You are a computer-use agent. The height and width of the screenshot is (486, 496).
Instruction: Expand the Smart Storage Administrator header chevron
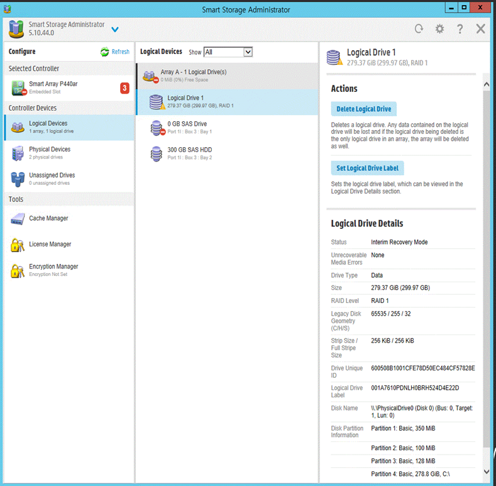pyautogui.click(x=115, y=30)
